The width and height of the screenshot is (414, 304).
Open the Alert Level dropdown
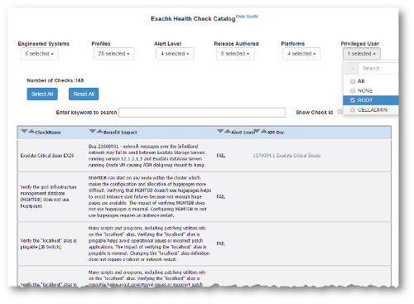[175, 54]
